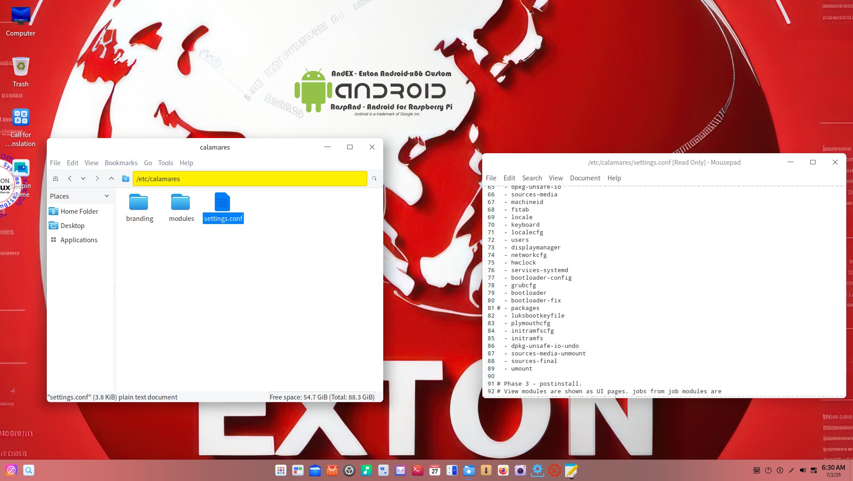Go up to the parent folder

(111, 179)
